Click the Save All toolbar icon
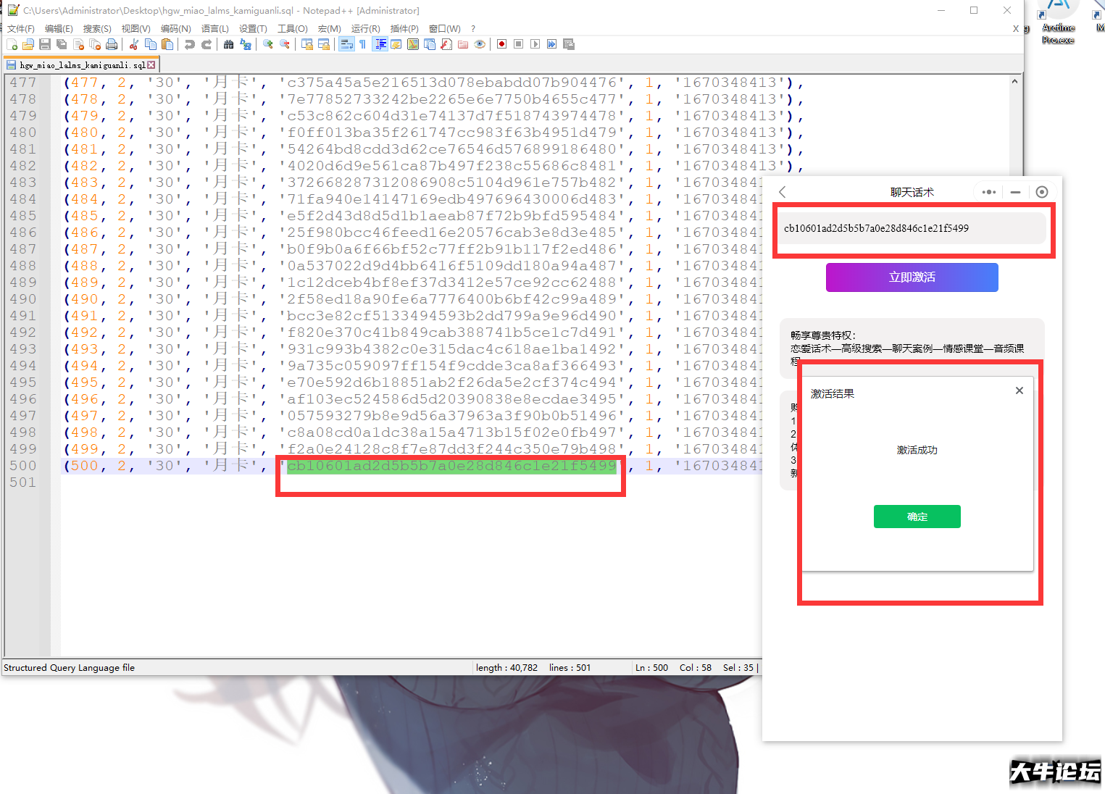The height and width of the screenshot is (794, 1105). [62, 44]
